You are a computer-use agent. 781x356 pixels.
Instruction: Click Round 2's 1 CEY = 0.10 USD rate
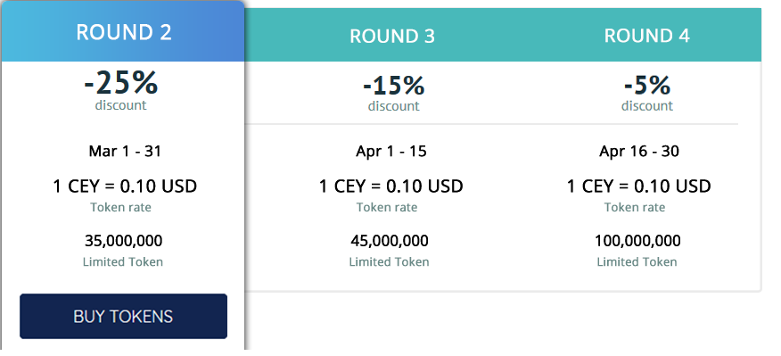coord(125,186)
